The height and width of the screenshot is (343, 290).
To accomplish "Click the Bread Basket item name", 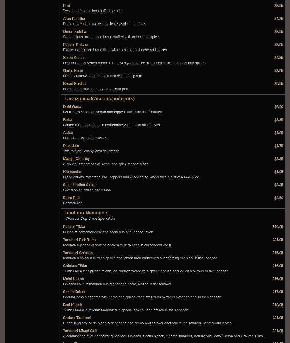I will [x=74, y=84].
